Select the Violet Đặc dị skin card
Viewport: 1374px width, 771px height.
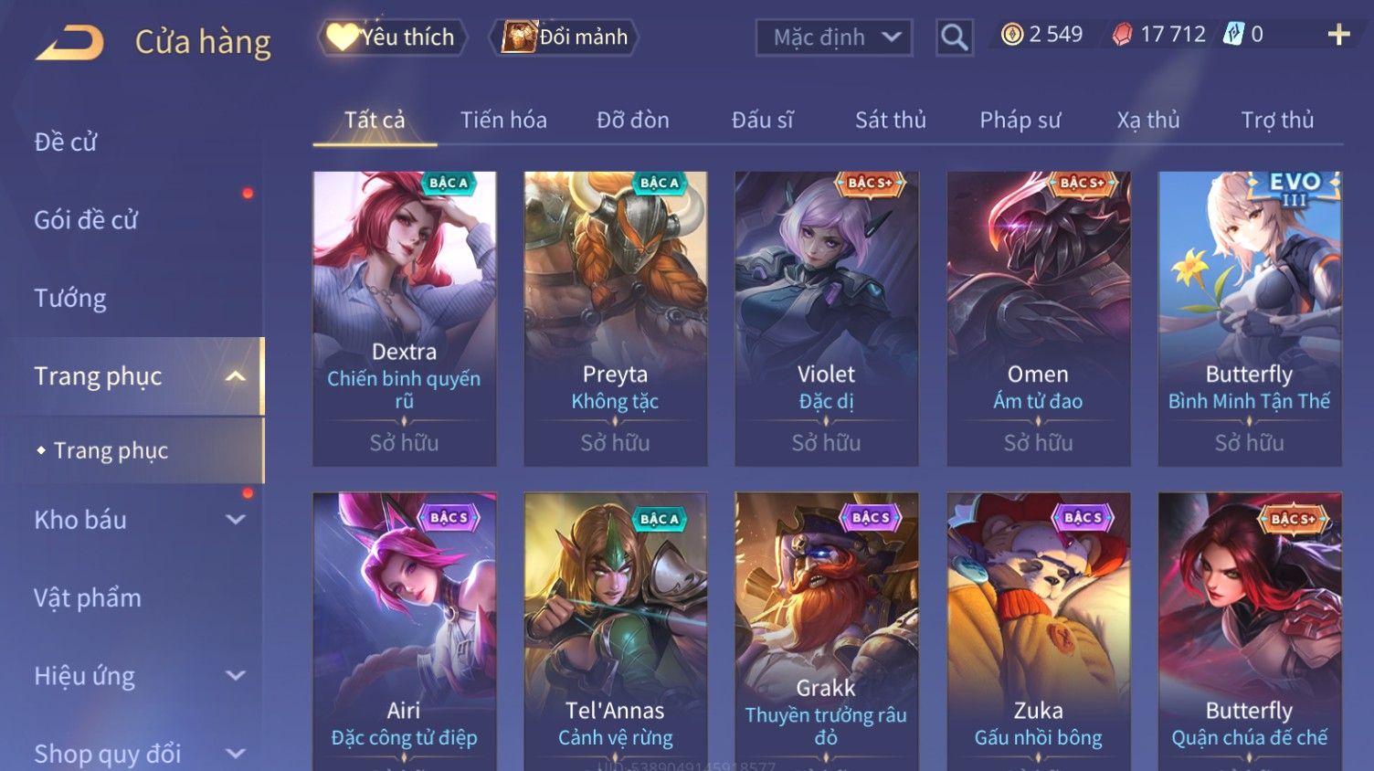826,319
